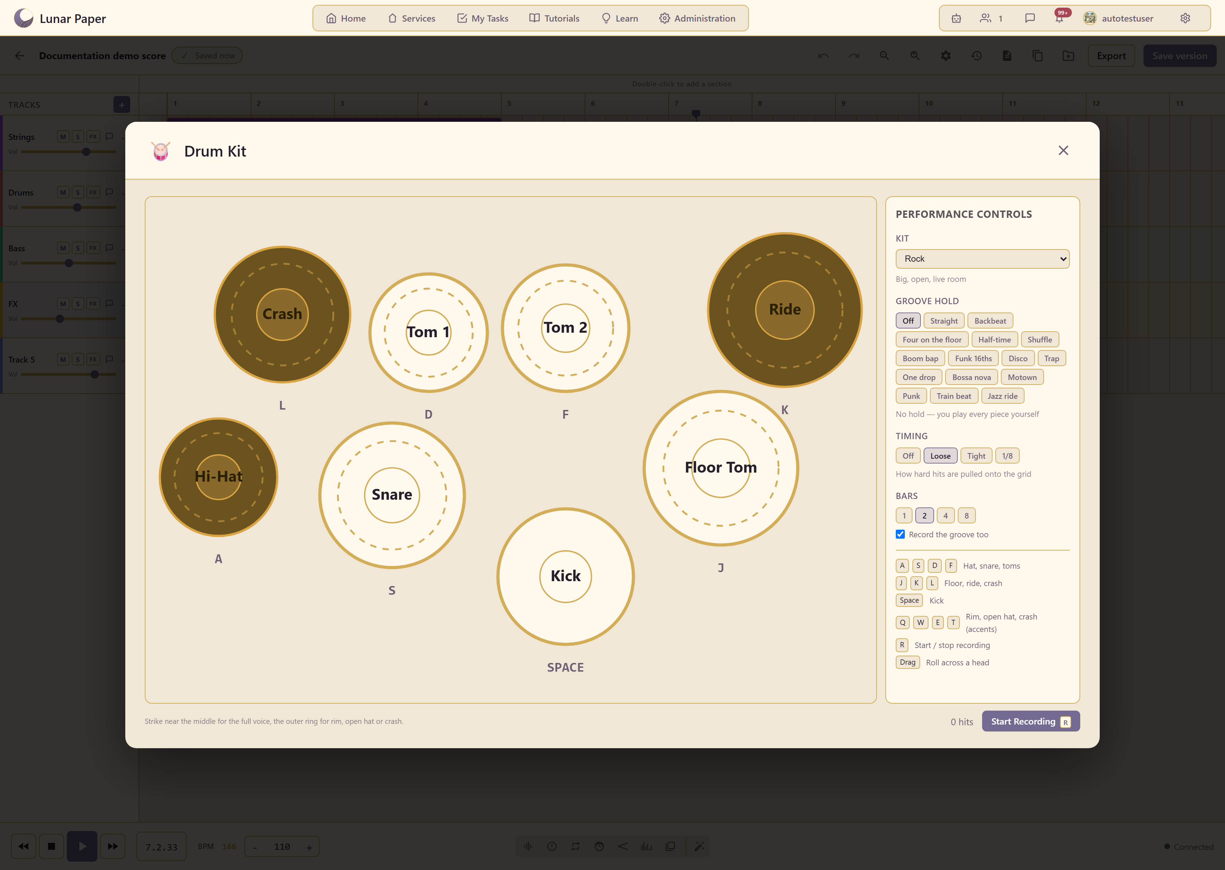Select the Train beat groove
This screenshot has width=1225, height=870.
[x=954, y=396]
